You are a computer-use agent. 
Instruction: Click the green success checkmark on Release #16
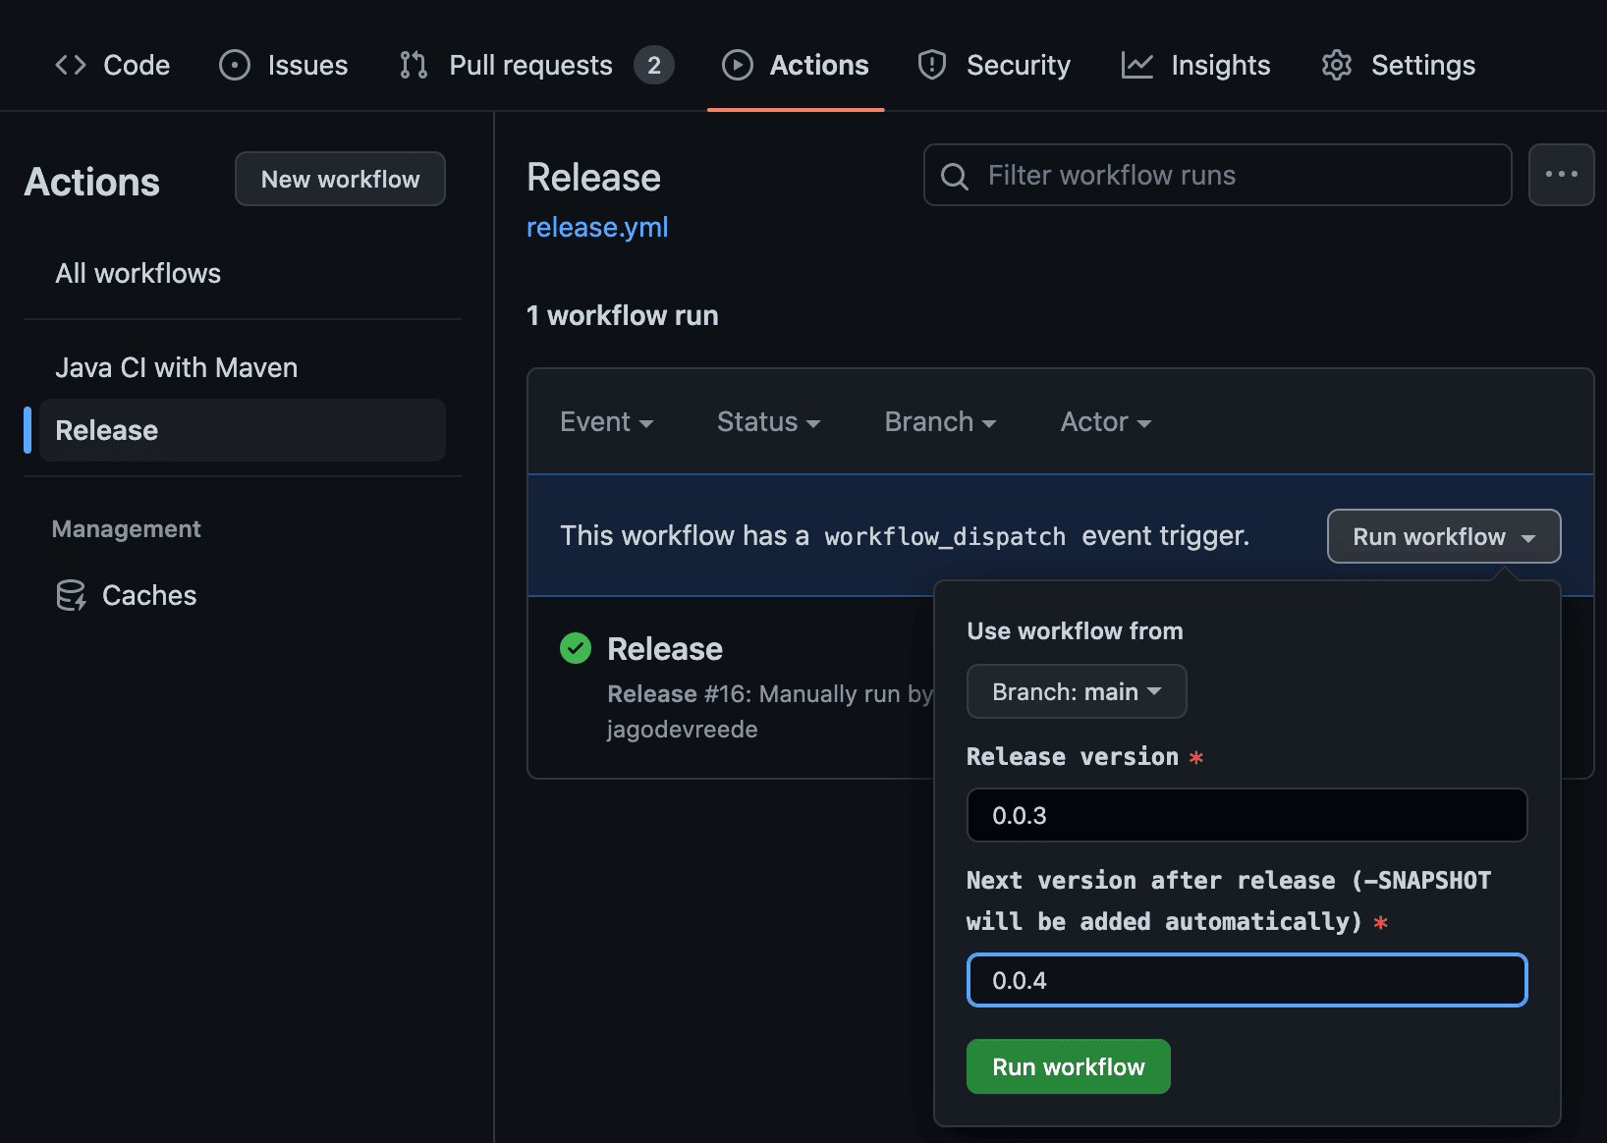[x=575, y=648]
